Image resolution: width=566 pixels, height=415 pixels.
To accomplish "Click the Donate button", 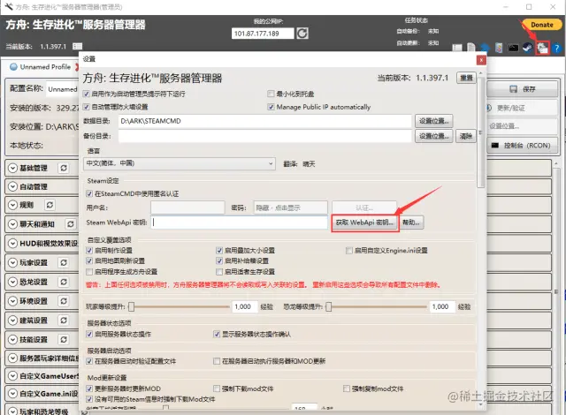I will tap(541, 25).
